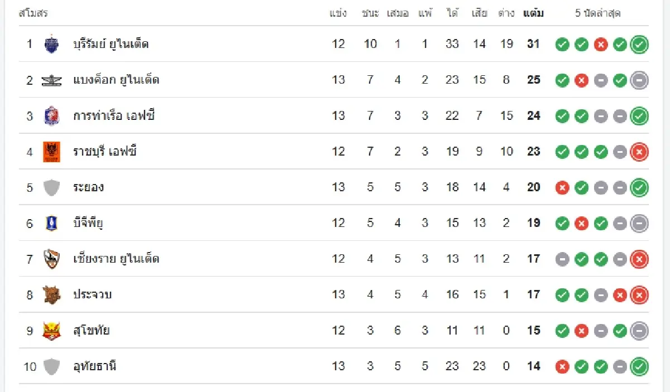The width and height of the screenshot is (670, 392).
Task: Click the Prachuap (ประจวบ) club logo
Action: [x=51, y=294]
